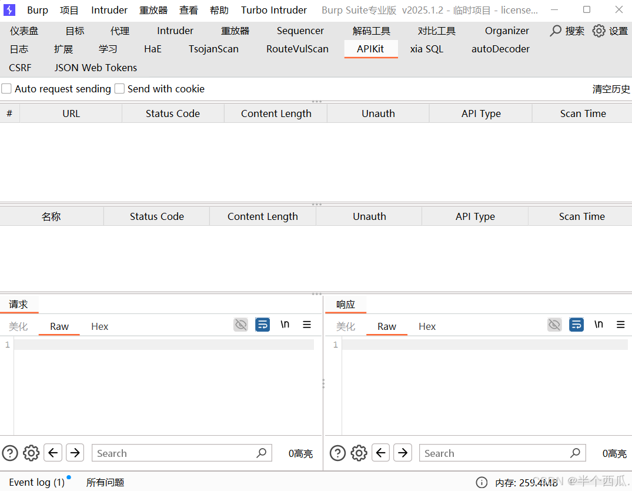Click the vertical splitter between request and response
Viewport: 632px width, 491px height.
(x=323, y=383)
